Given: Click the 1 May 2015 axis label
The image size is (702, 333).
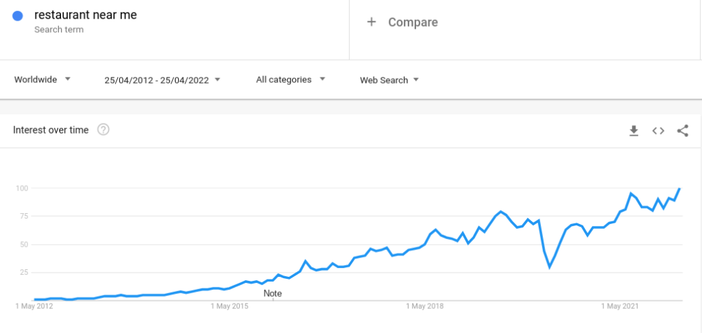Looking at the screenshot, I should (x=229, y=306).
